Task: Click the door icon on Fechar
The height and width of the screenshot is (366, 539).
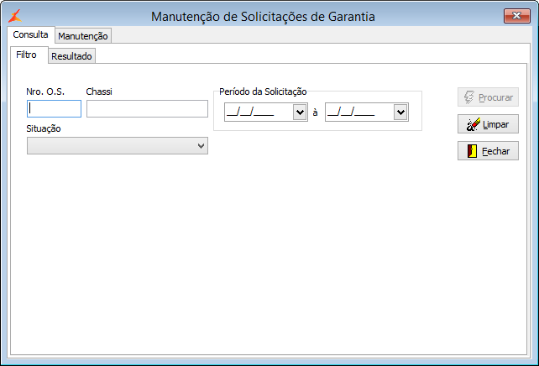Action: pos(472,151)
